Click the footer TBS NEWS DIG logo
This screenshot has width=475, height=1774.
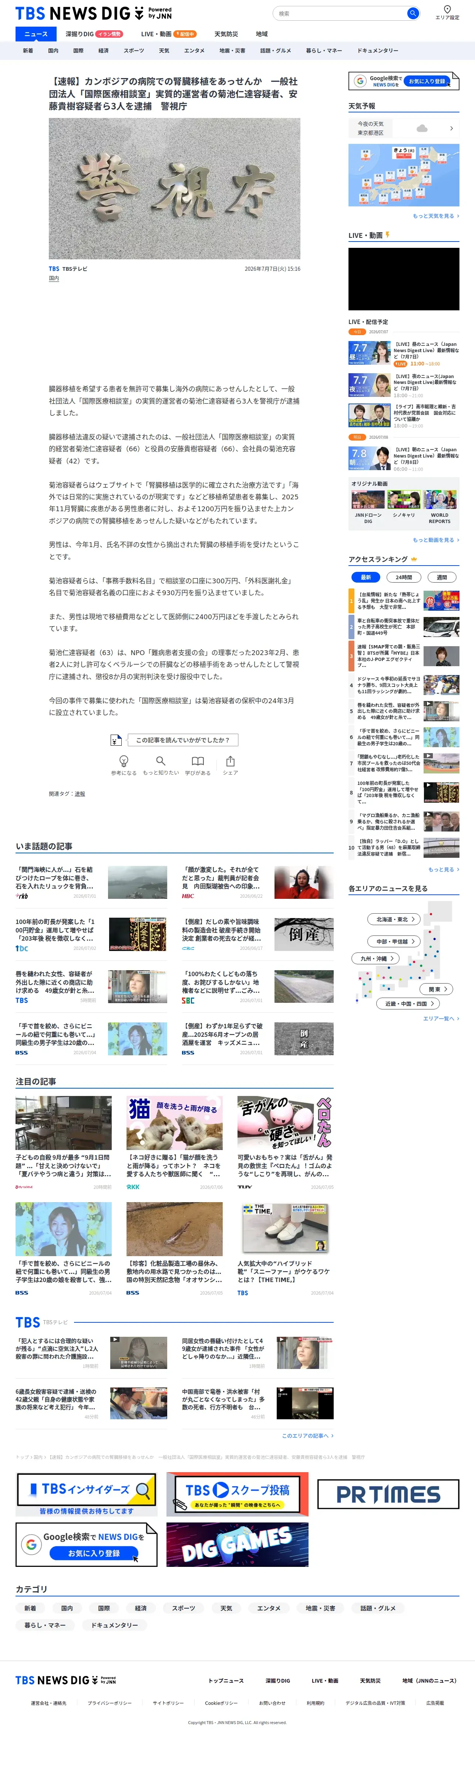pyautogui.click(x=66, y=1680)
